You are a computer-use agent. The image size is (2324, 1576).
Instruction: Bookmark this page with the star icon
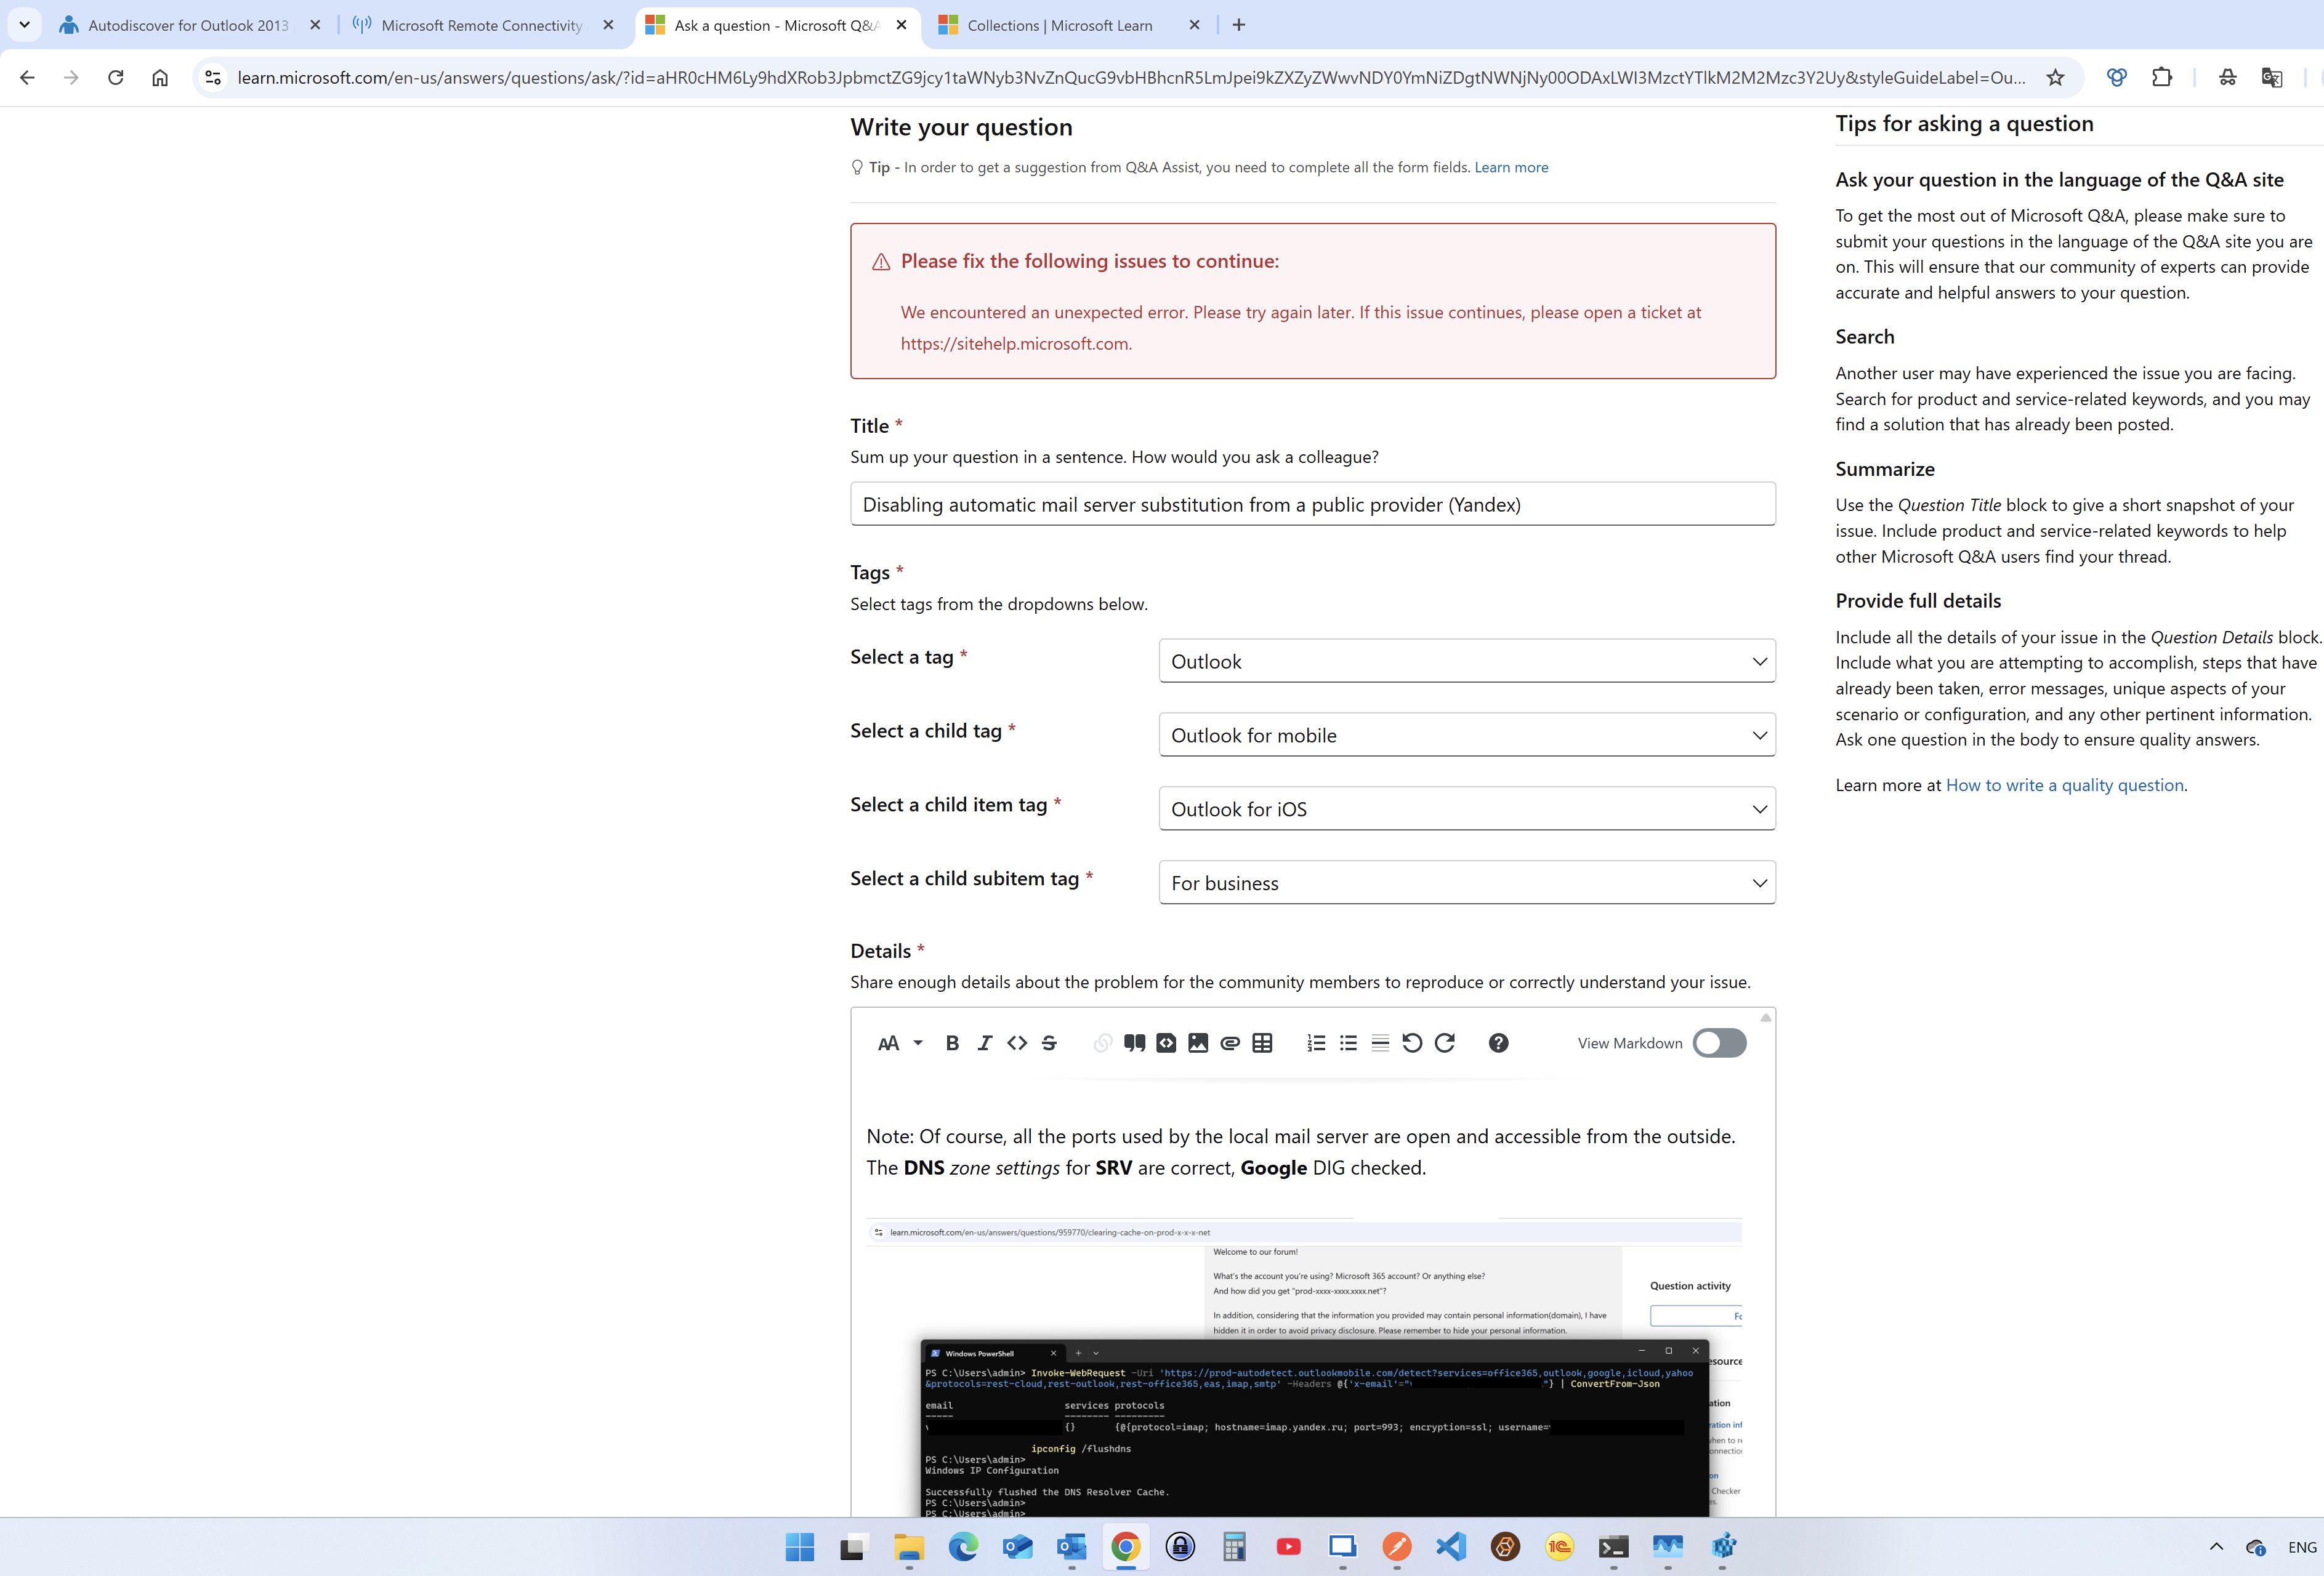click(2055, 77)
